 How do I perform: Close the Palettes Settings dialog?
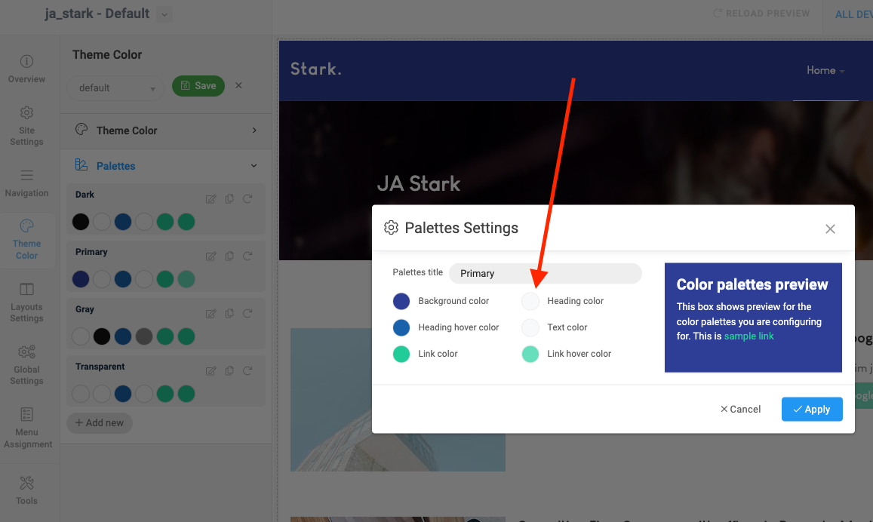point(830,229)
